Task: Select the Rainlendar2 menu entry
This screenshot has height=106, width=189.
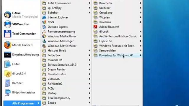Action: click(66, 84)
